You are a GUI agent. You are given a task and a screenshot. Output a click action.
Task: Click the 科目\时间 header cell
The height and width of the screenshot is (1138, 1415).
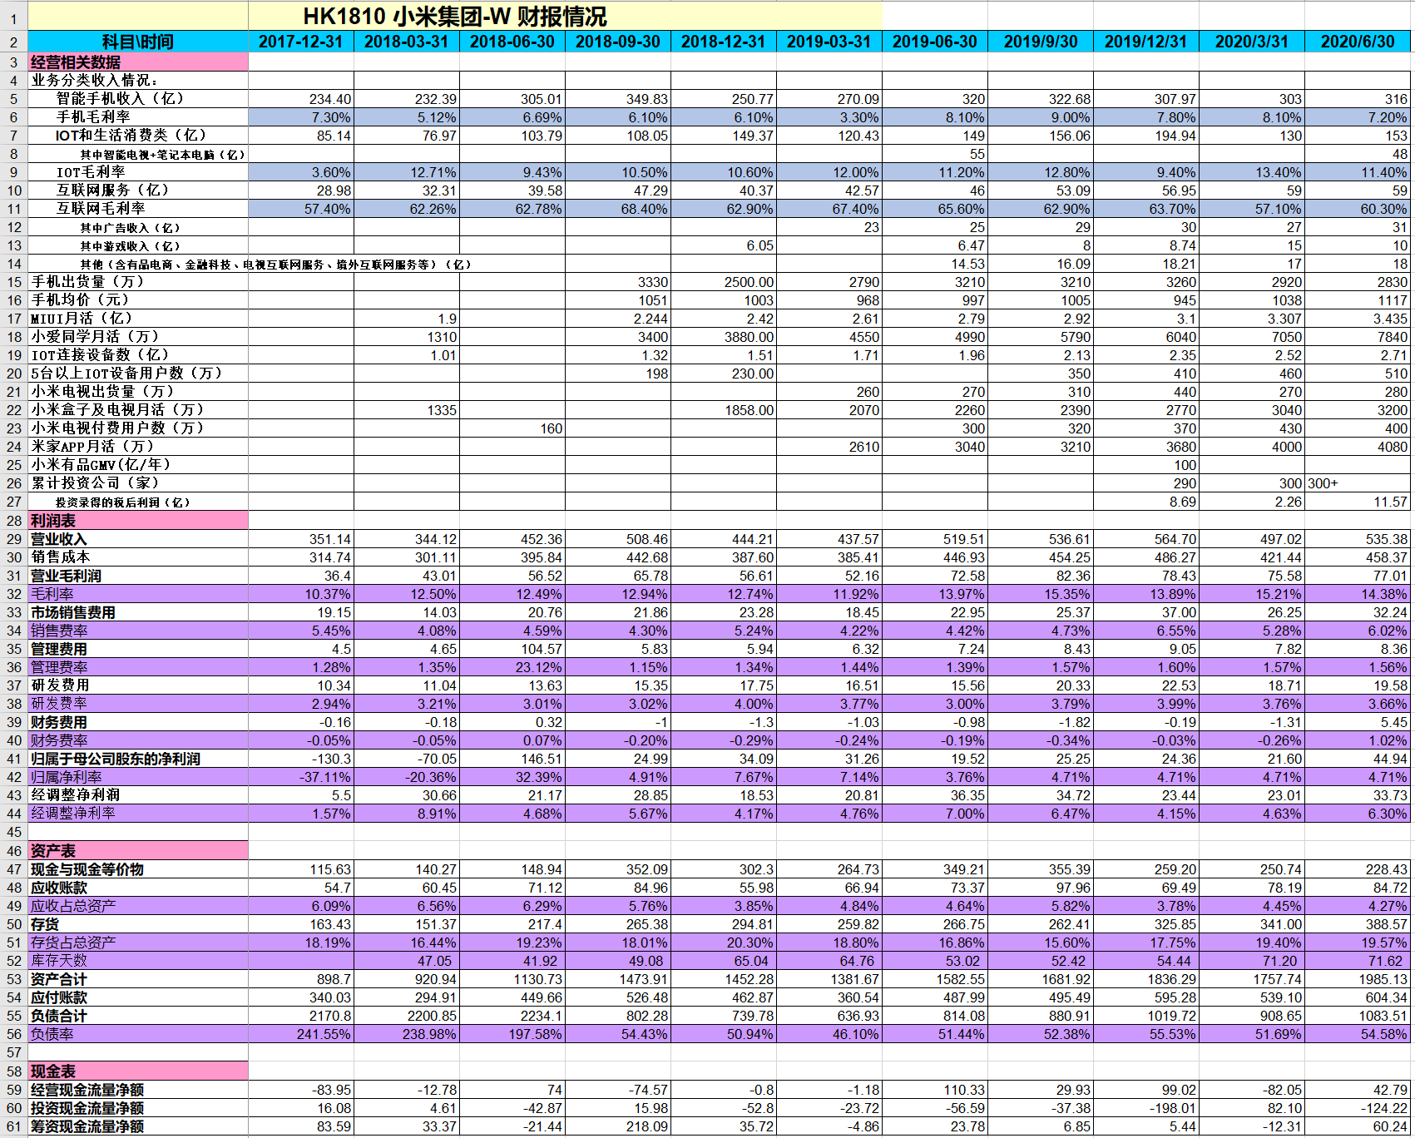tap(138, 42)
